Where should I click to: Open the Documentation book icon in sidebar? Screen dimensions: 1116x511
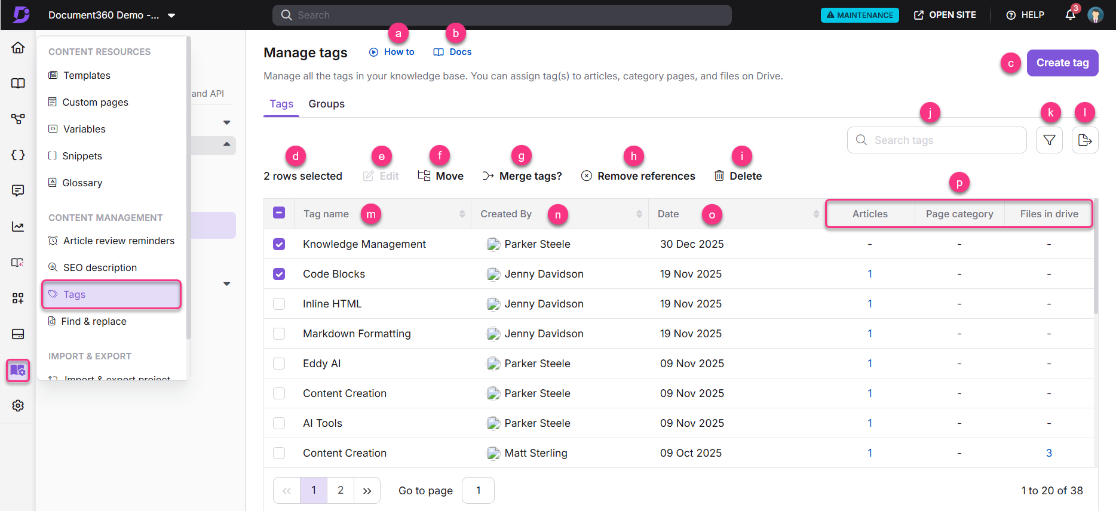(x=18, y=84)
